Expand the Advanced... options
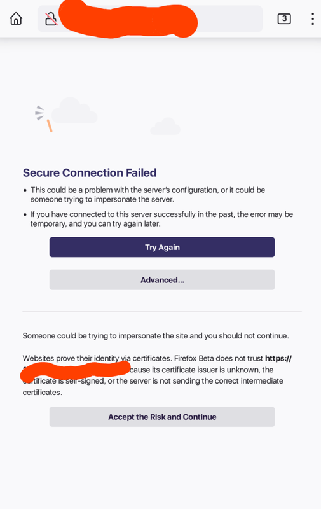The image size is (321, 509). pyautogui.click(x=162, y=280)
